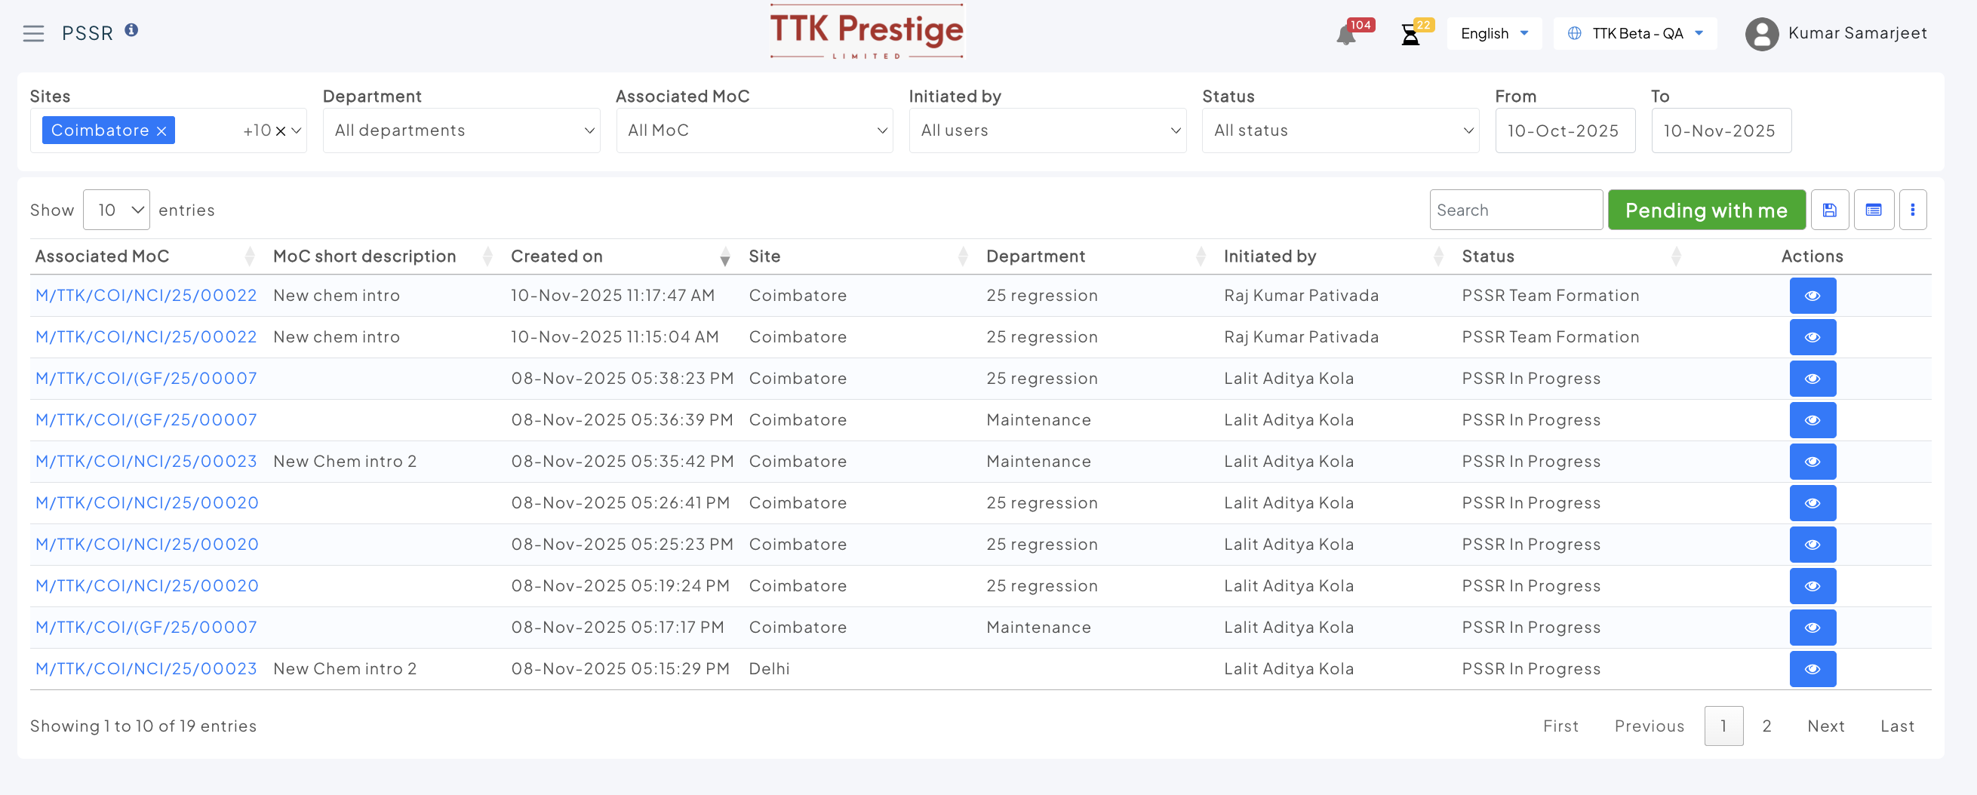Open the English language selector
The width and height of the screenshot is (1977, 795).
coord(1493,34)
